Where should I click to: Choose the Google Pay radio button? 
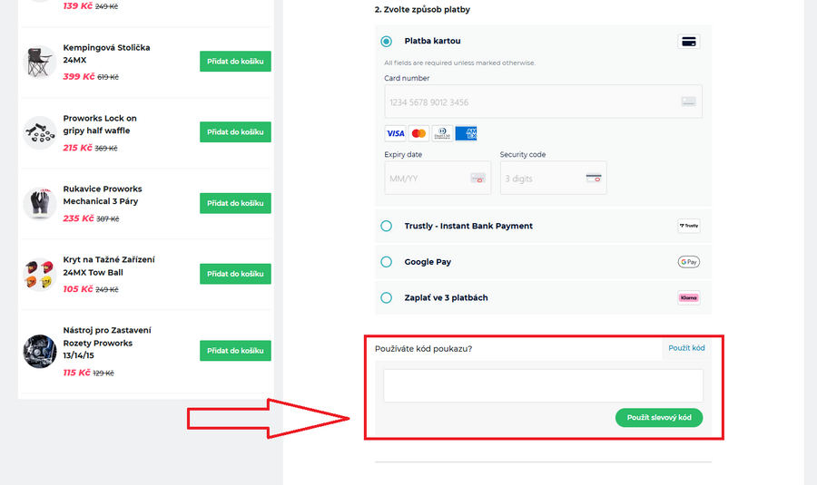387,262
